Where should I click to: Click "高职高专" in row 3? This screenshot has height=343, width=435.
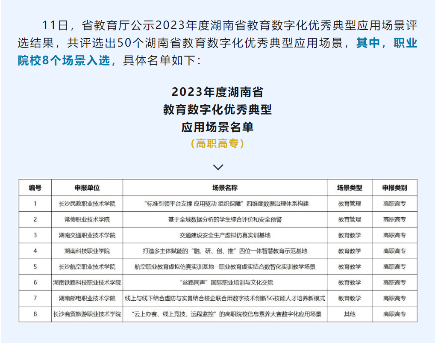(394, 235)
